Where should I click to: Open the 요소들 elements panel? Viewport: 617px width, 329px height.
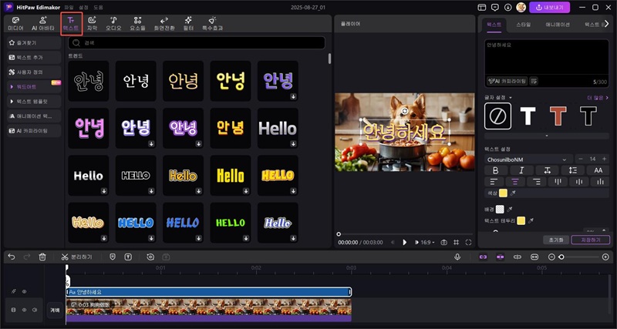[x=137, y=24]
